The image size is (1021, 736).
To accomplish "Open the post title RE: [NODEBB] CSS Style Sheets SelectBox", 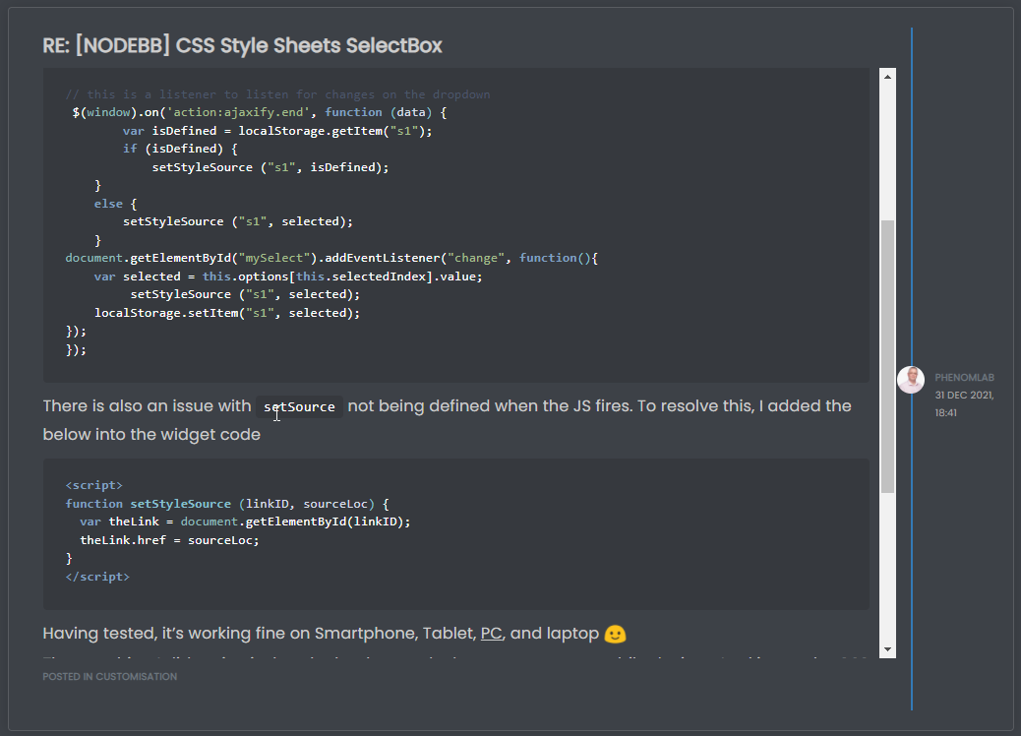I will tap(242, 45).
